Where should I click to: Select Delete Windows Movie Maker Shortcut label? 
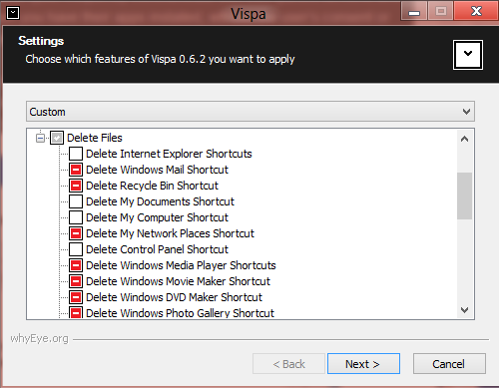178,281
